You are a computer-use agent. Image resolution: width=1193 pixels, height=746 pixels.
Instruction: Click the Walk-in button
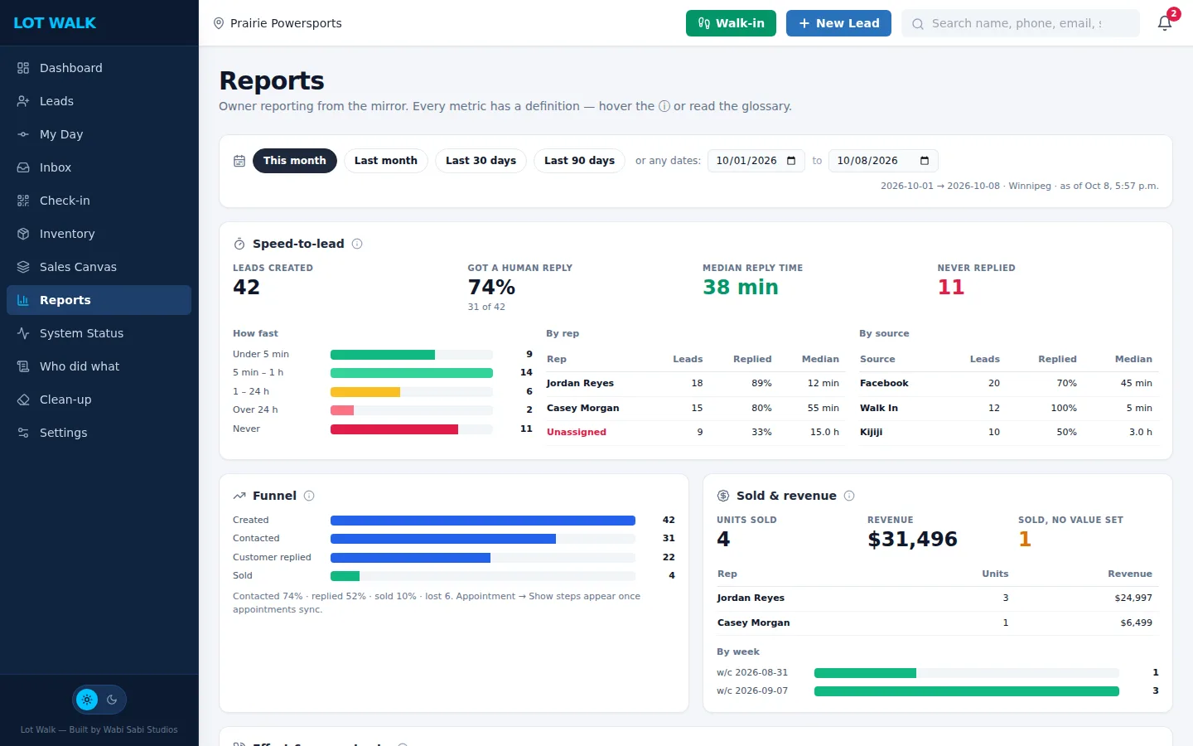coord(731,23)
